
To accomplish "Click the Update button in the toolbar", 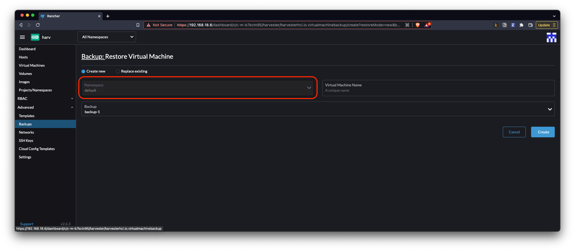I will click(544, 25).
